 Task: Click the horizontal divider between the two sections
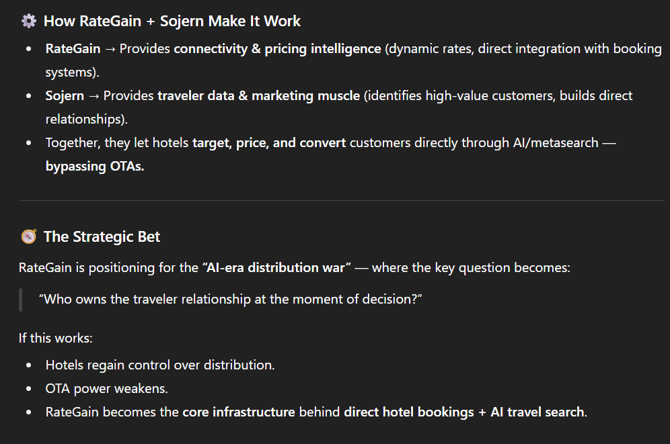335,200
